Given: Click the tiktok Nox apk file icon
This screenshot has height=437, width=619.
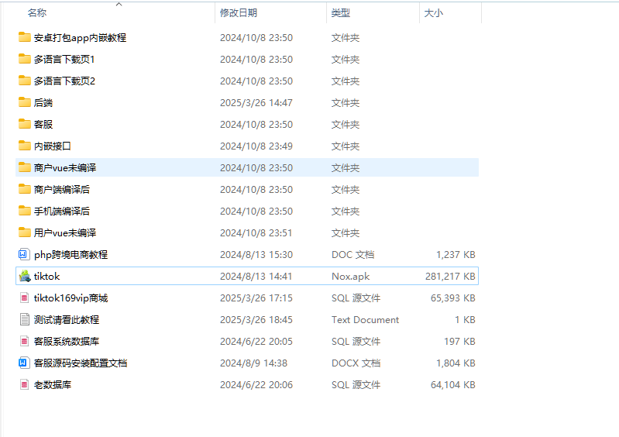Looking at the screenshot, I should click(25, 276).
